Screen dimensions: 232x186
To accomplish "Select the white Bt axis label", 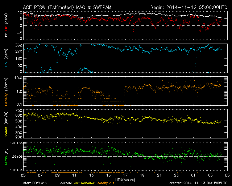I will [6, 35].
